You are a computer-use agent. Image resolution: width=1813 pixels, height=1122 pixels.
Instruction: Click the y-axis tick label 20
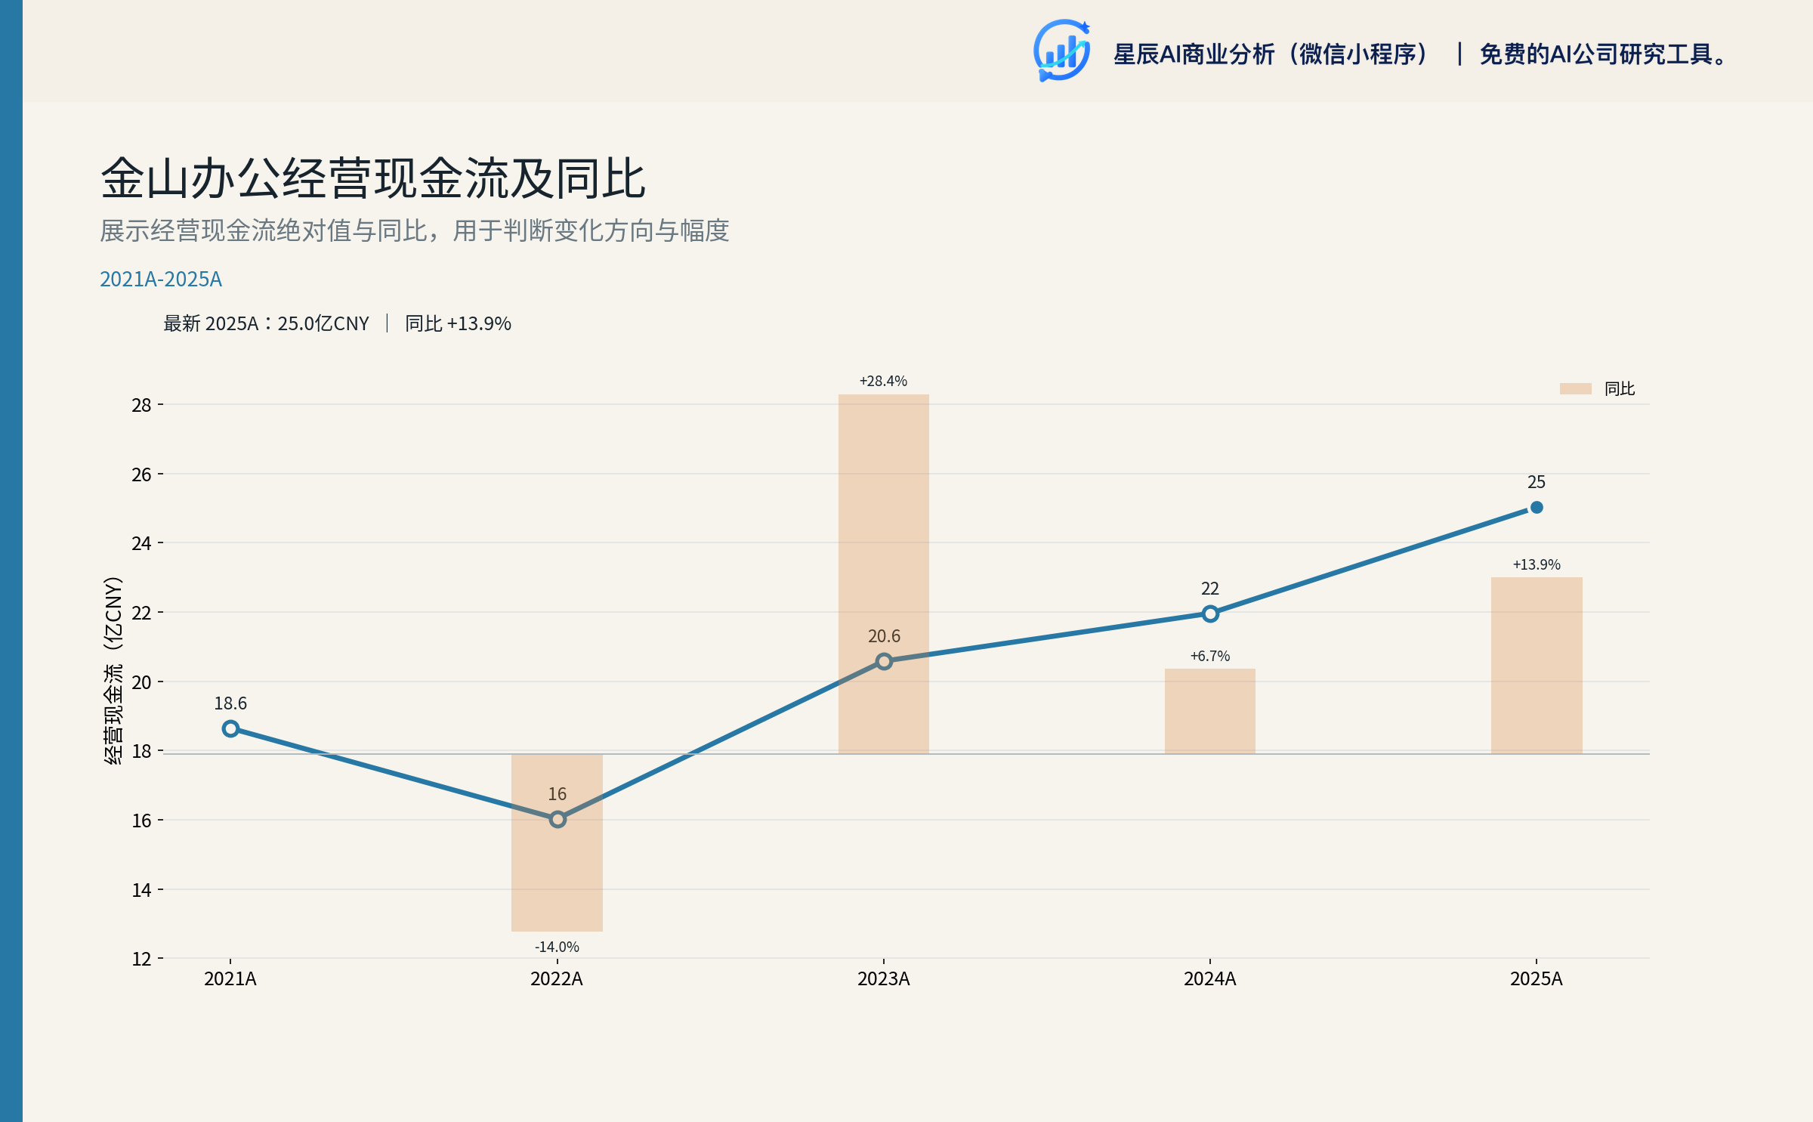(141, 683)
